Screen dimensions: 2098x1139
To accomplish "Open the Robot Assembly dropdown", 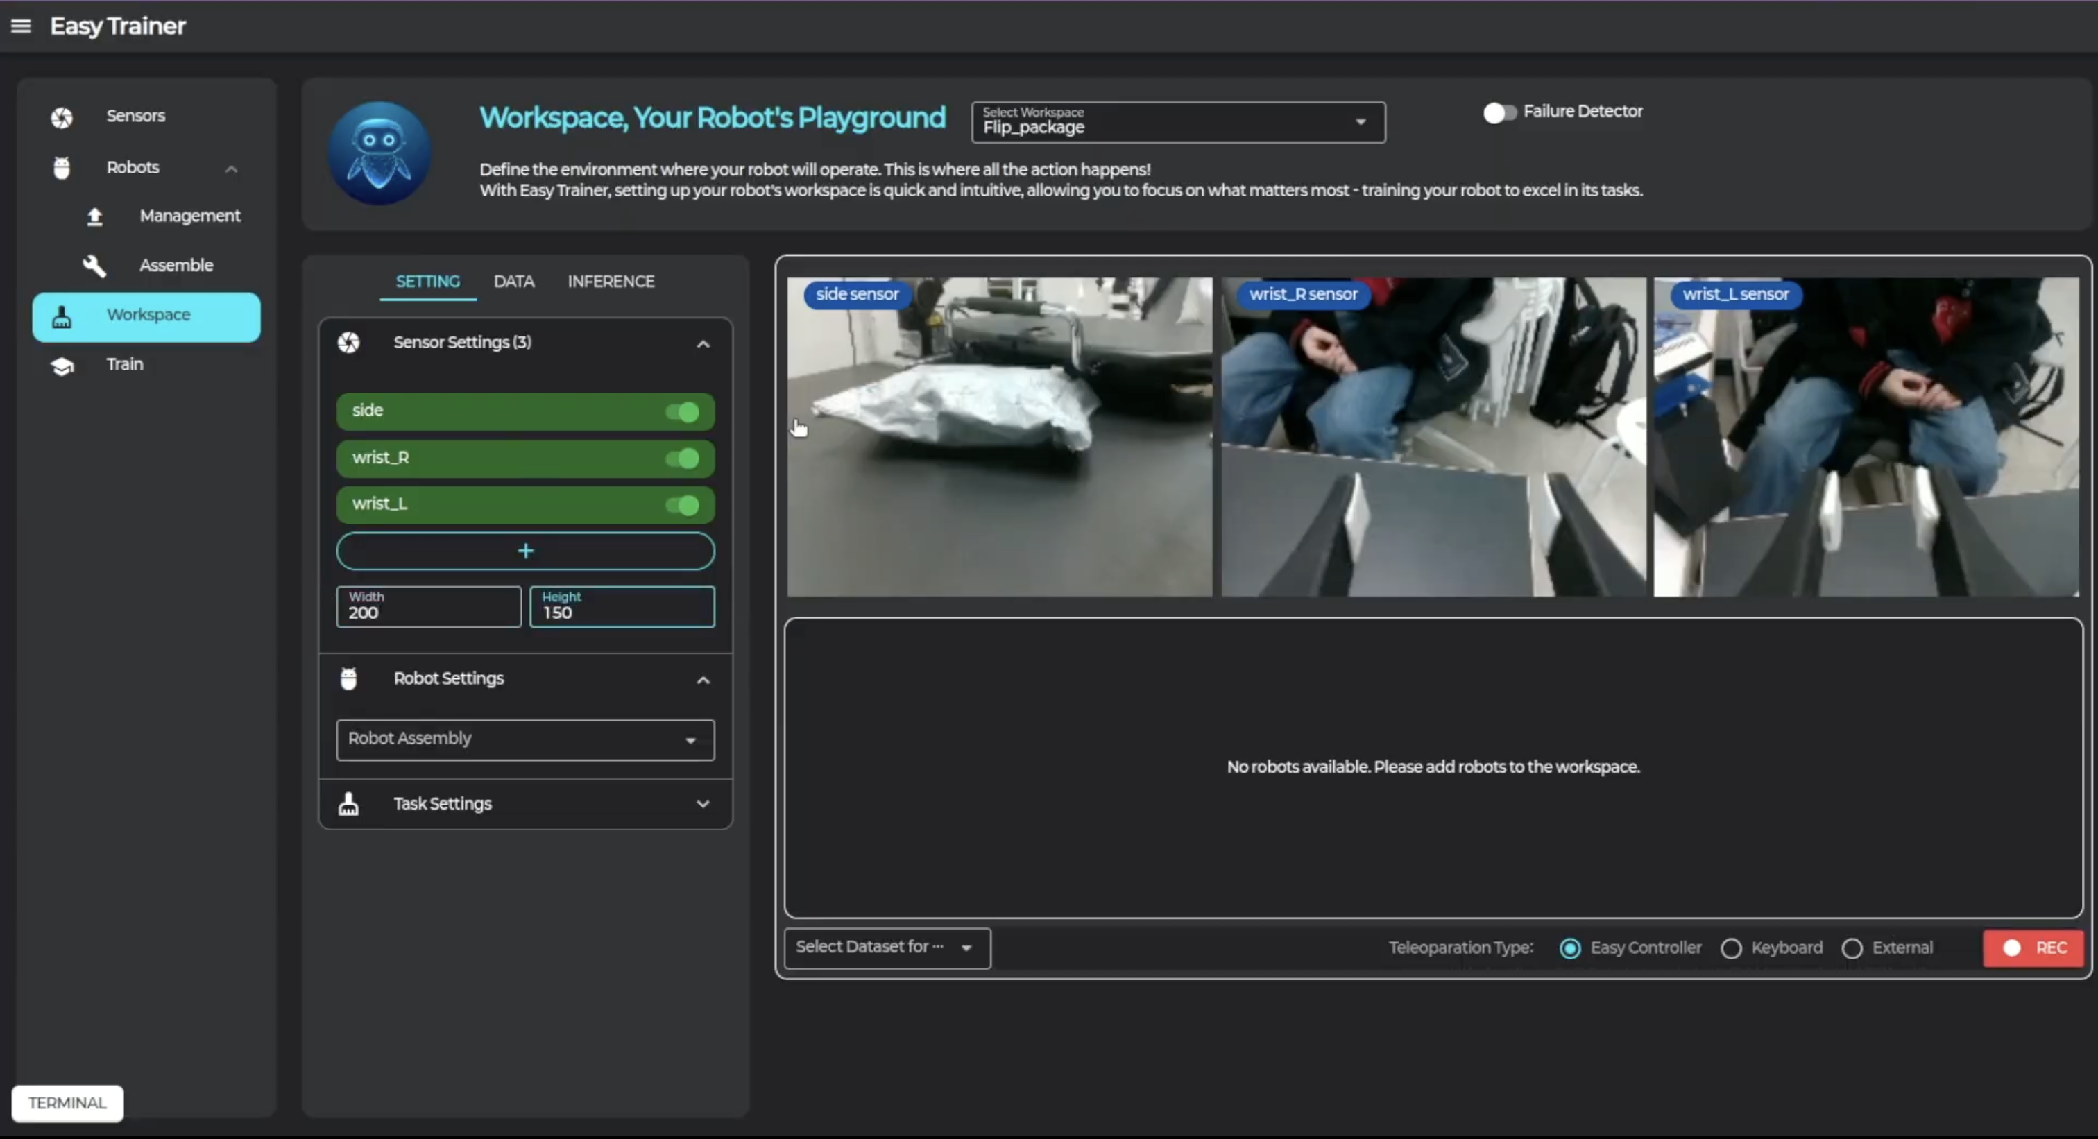I will [525, 739].
